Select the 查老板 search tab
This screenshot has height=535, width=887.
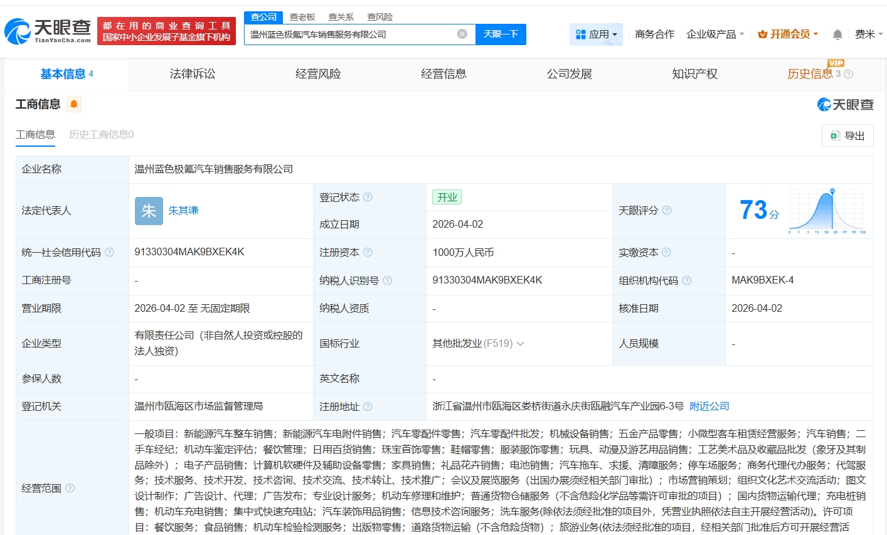coord(302,17)
